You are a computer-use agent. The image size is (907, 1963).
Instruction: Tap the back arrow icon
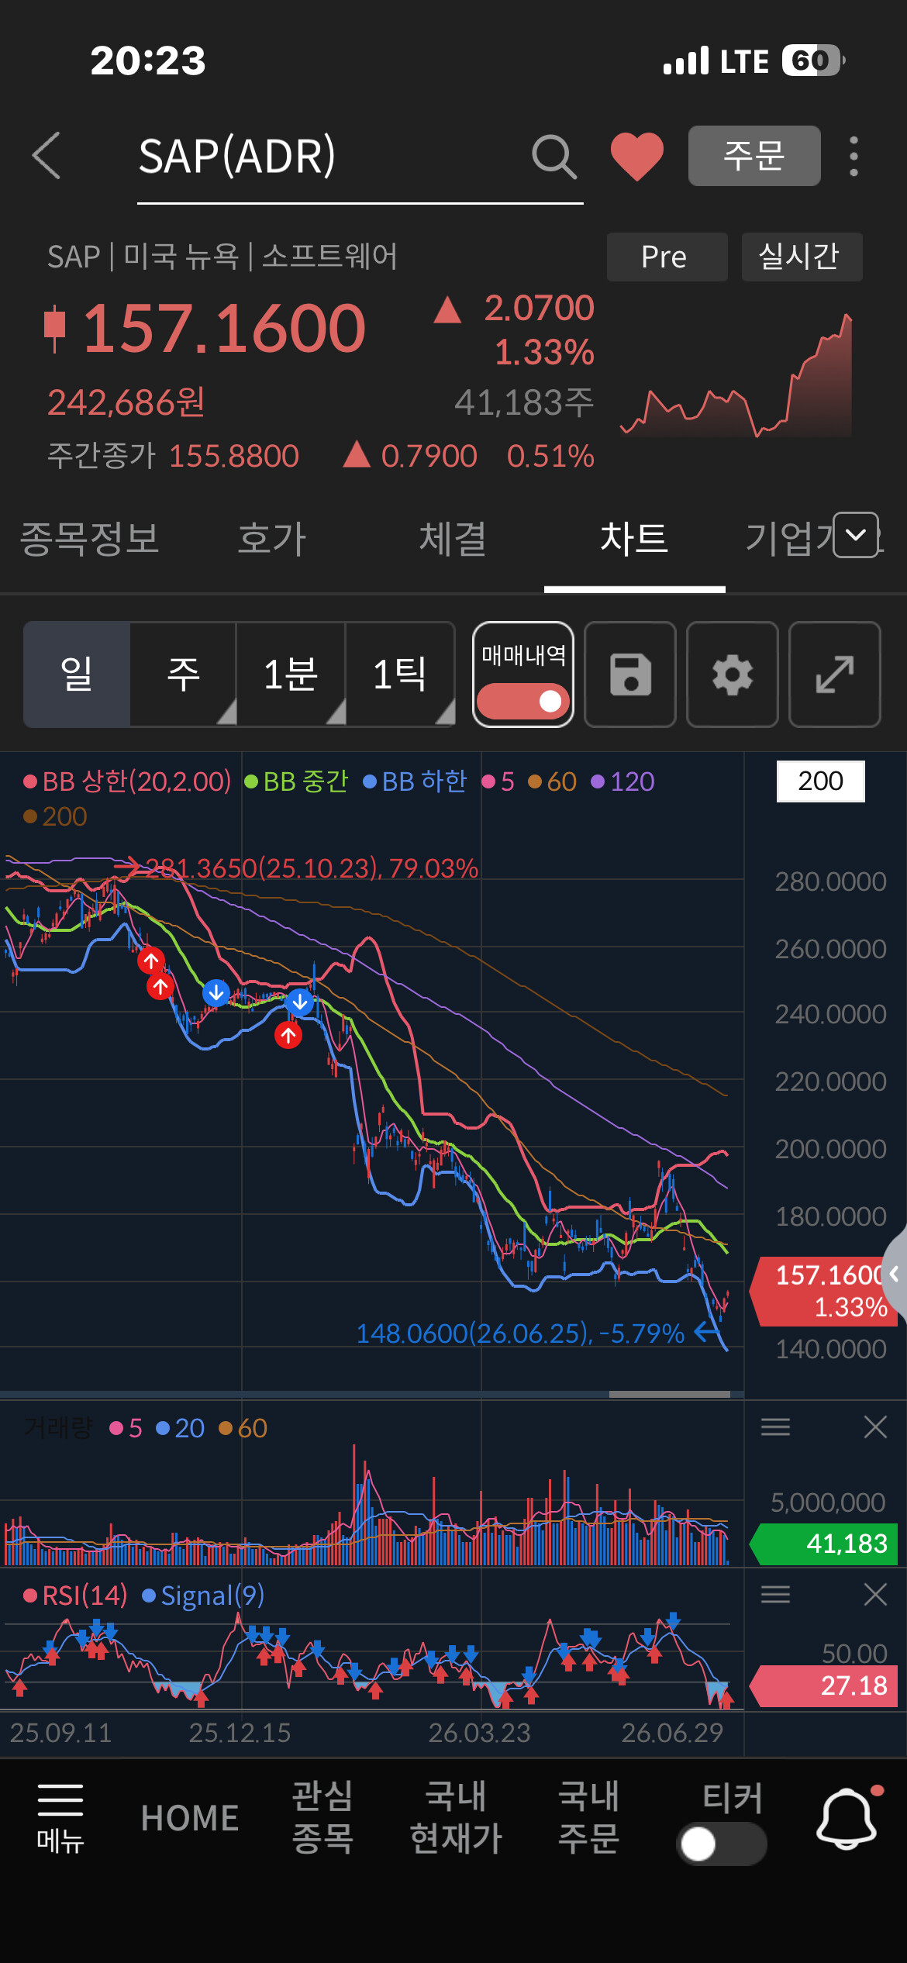(x=47, y=156)
